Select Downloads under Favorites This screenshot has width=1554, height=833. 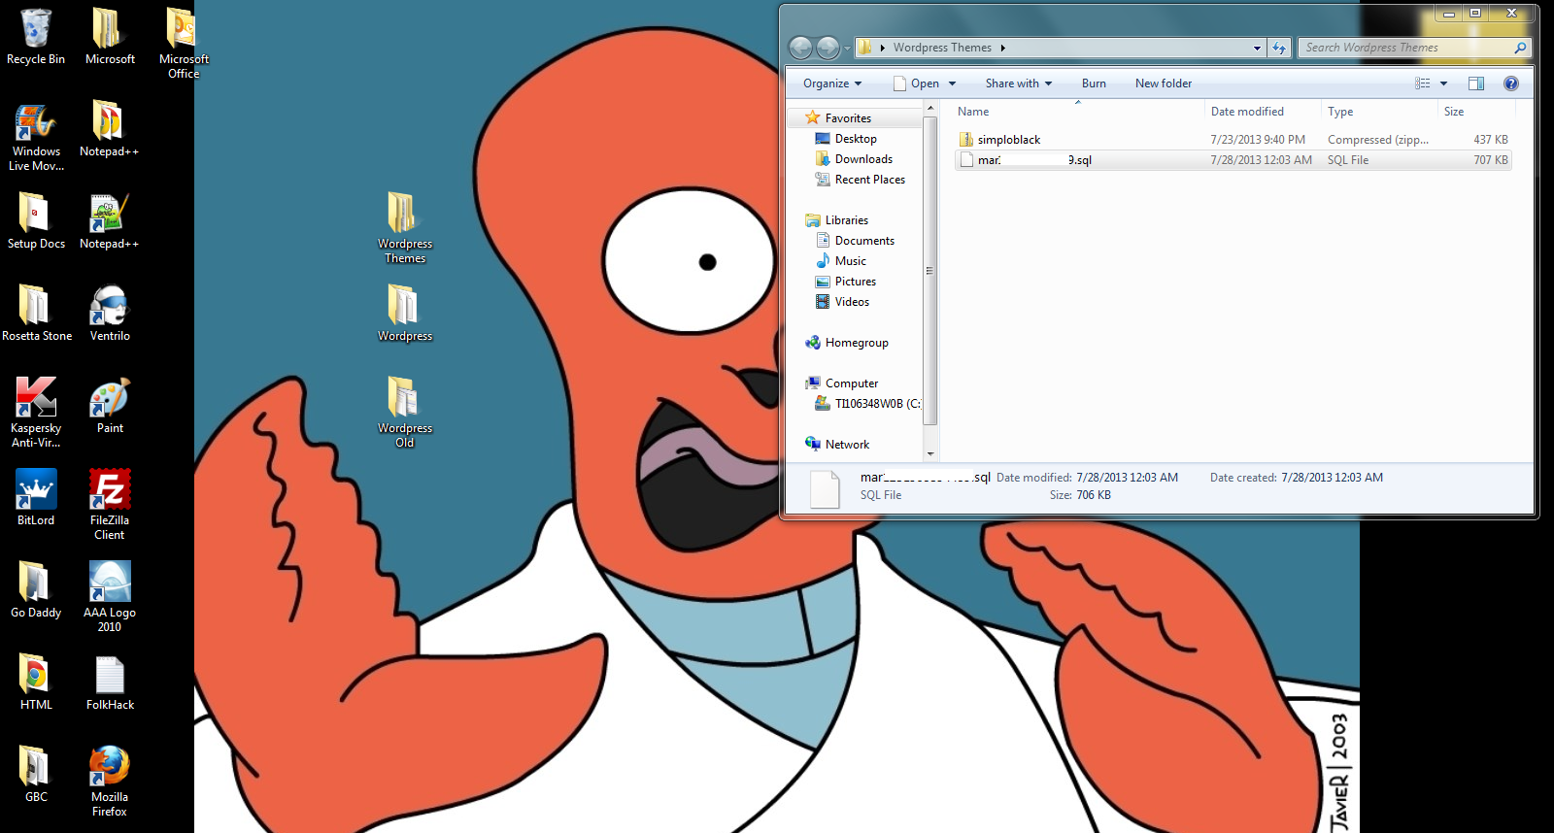coord(863,159)
